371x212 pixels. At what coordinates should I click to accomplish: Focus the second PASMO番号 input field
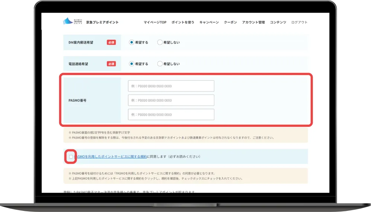(x=171, y=100)
